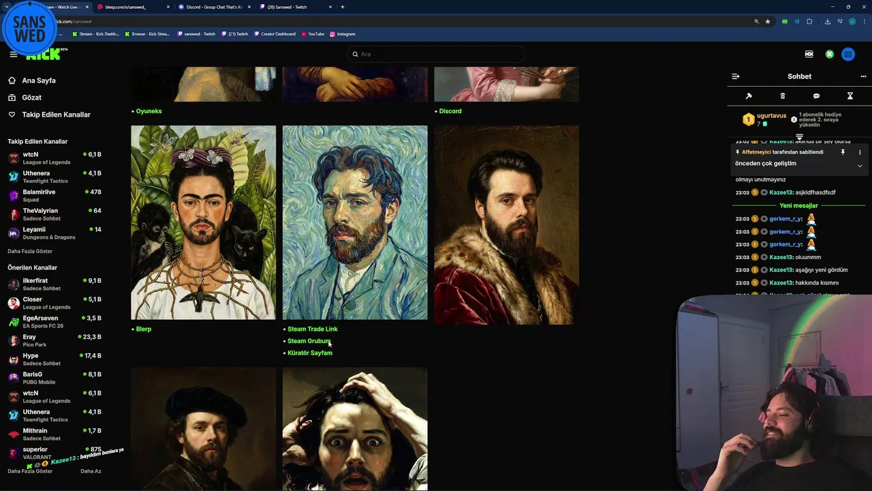Expand the pinned message chevron
The height and width of the screenshot is (491, 872).
coord(860,166)
